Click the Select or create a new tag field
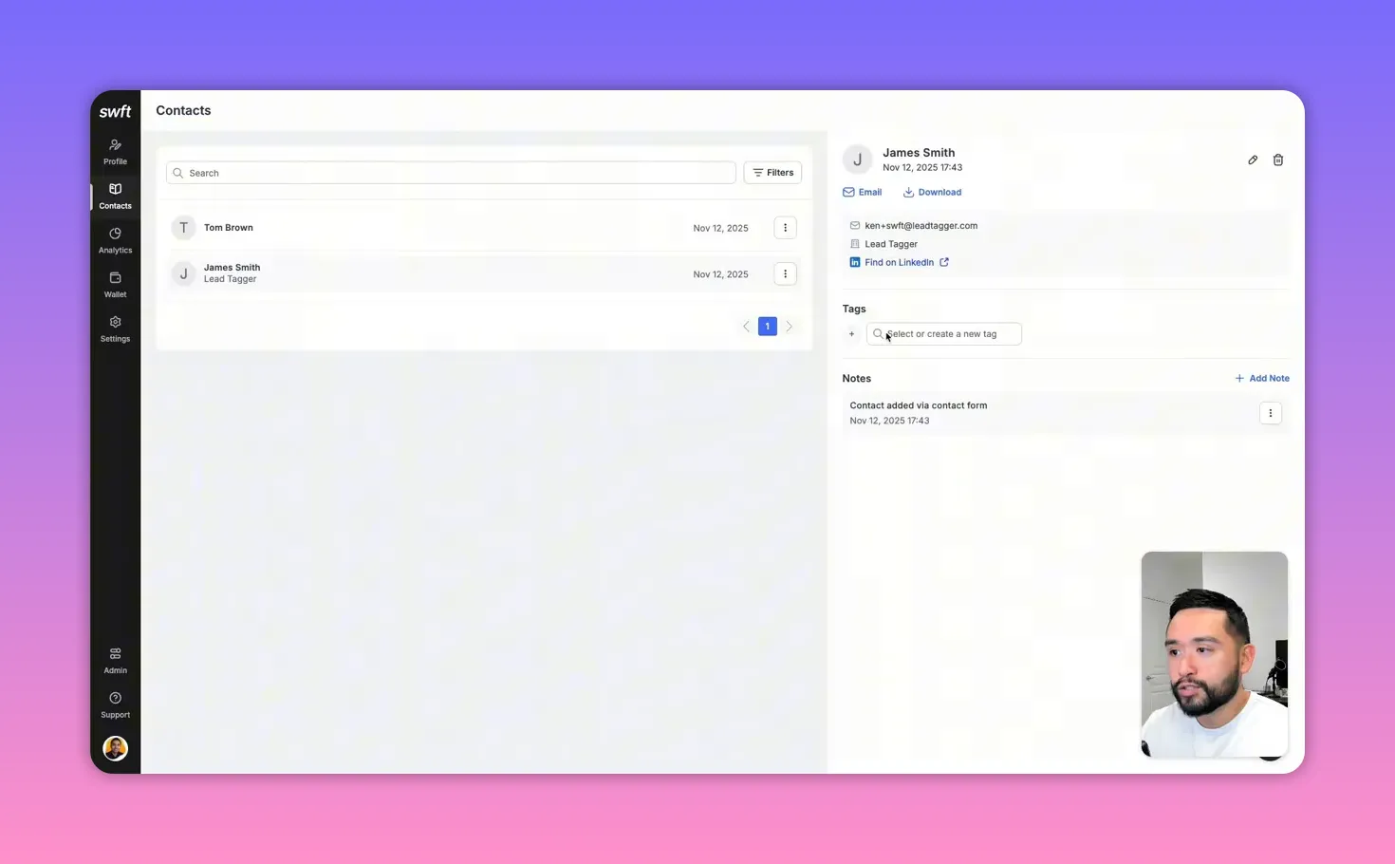Screen dimensions: 1395x864 pyautogui.click(x=943, y=333)
